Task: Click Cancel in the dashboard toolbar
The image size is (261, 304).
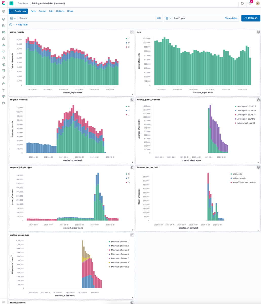Action: pos(42,11)
